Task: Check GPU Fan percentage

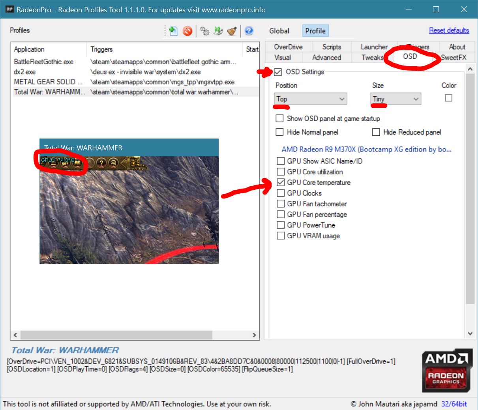Action: point(281,214)
